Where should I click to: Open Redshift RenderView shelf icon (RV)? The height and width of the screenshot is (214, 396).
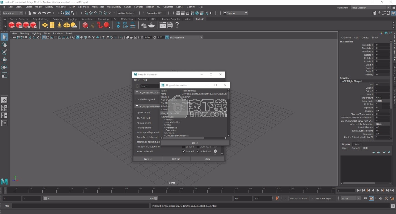[11, 25]
